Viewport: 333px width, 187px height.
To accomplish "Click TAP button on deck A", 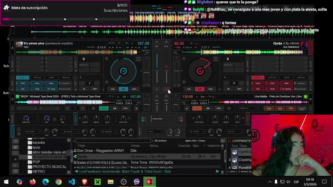I will pos(119,43).
